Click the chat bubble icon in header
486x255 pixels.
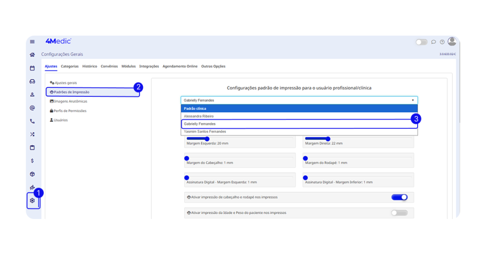tap(433, 42)
